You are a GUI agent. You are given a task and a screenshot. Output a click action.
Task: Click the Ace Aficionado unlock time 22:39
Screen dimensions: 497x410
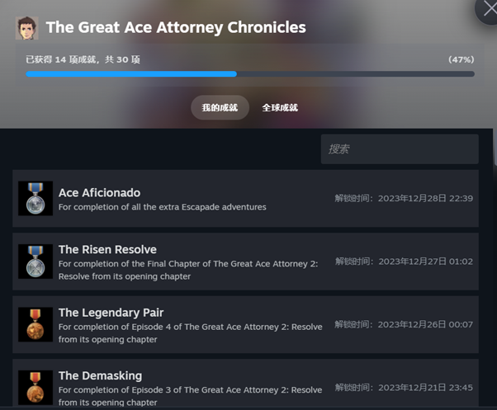point(404,199)
